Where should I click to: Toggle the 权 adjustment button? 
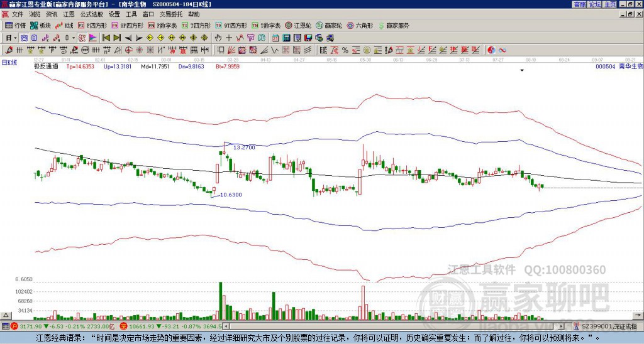pyautogui.click(x=82, y=38)
